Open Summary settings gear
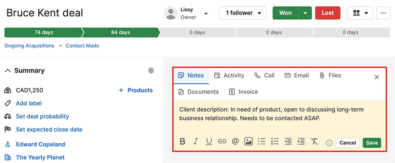The image size is (395, 163). 151,70
